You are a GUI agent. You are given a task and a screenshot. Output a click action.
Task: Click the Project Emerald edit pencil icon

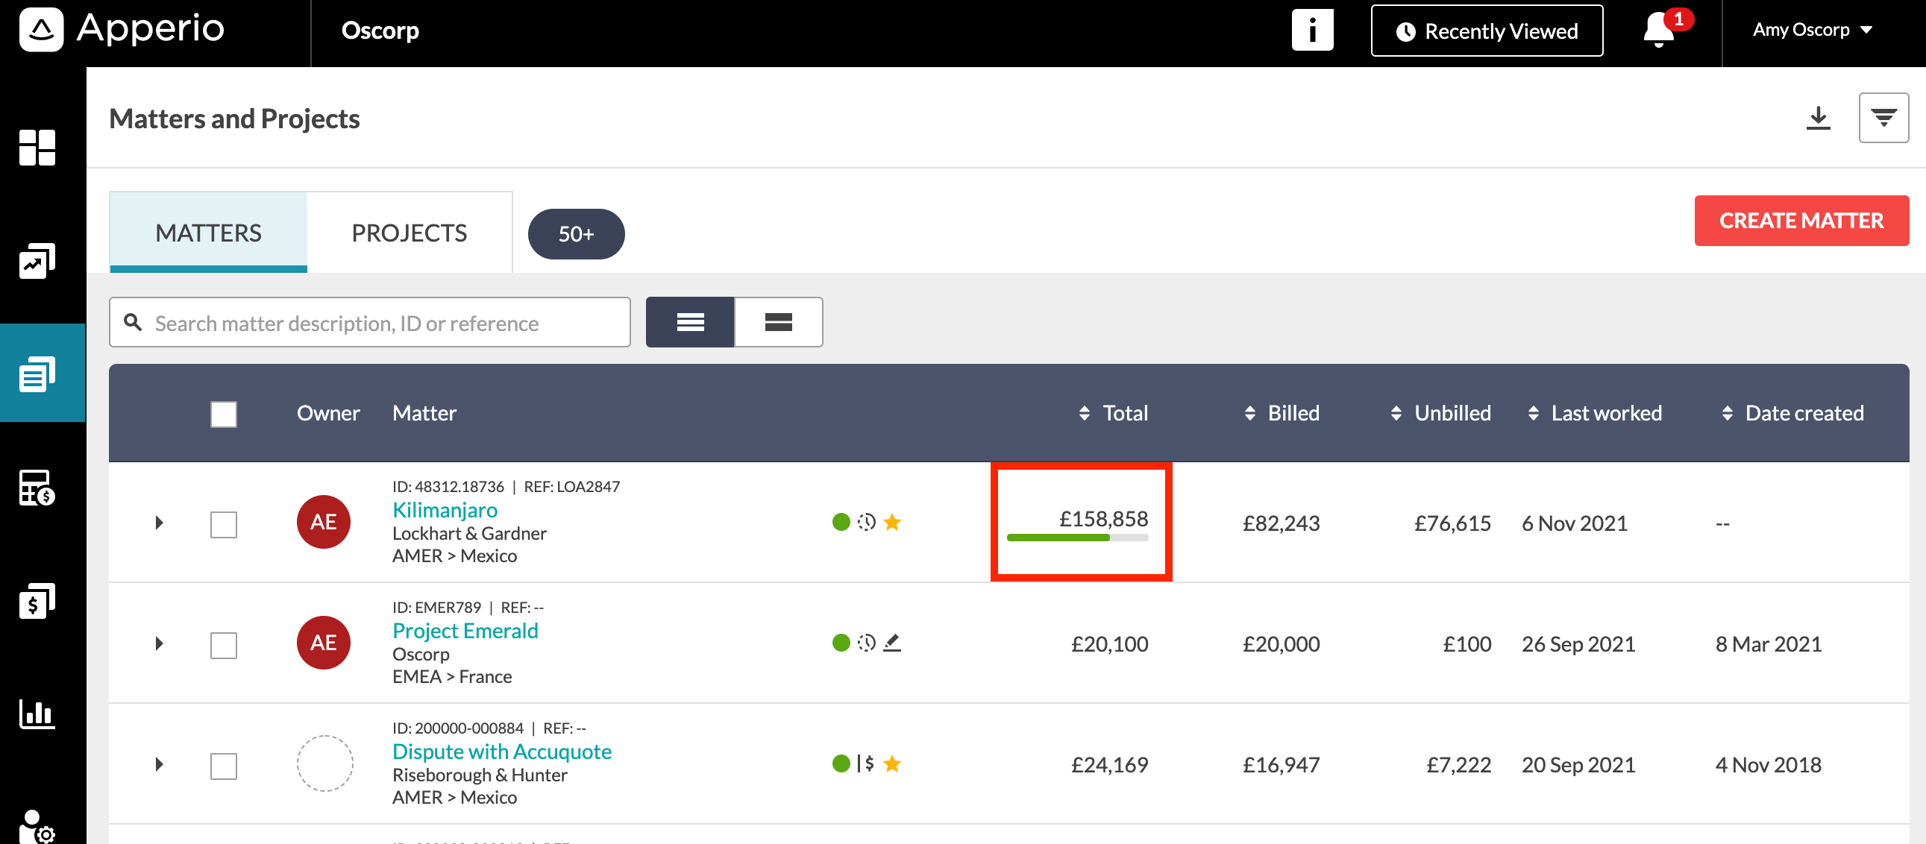pos(892,643)
